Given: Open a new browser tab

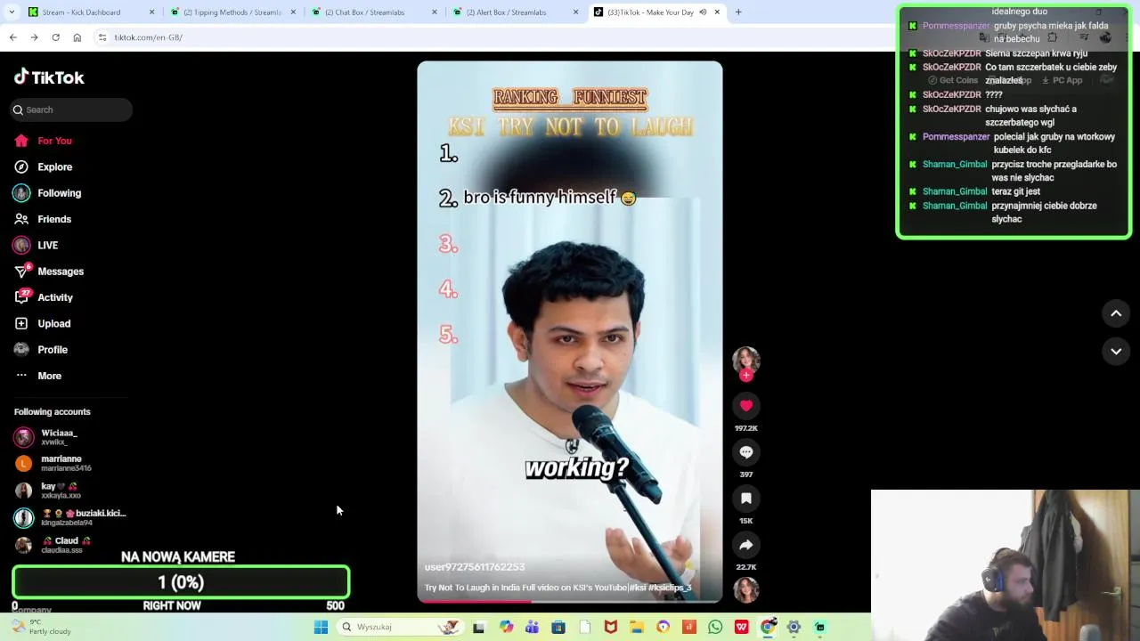Looking at the screenshot, I should coord(738,12).
